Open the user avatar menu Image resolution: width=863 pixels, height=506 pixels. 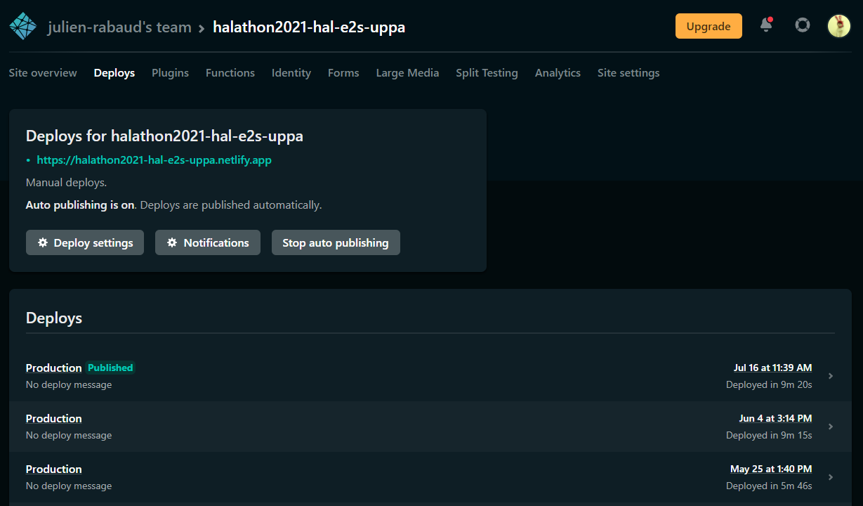pos(838,26)
